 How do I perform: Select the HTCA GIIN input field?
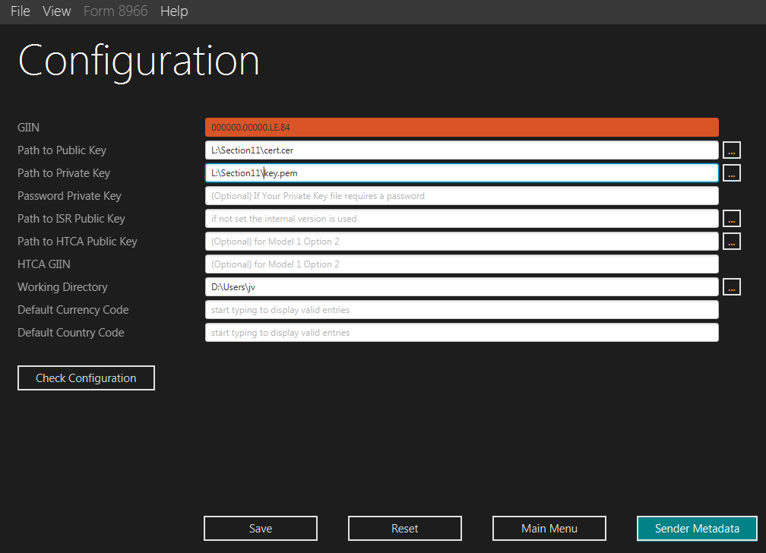coord(462,264)
